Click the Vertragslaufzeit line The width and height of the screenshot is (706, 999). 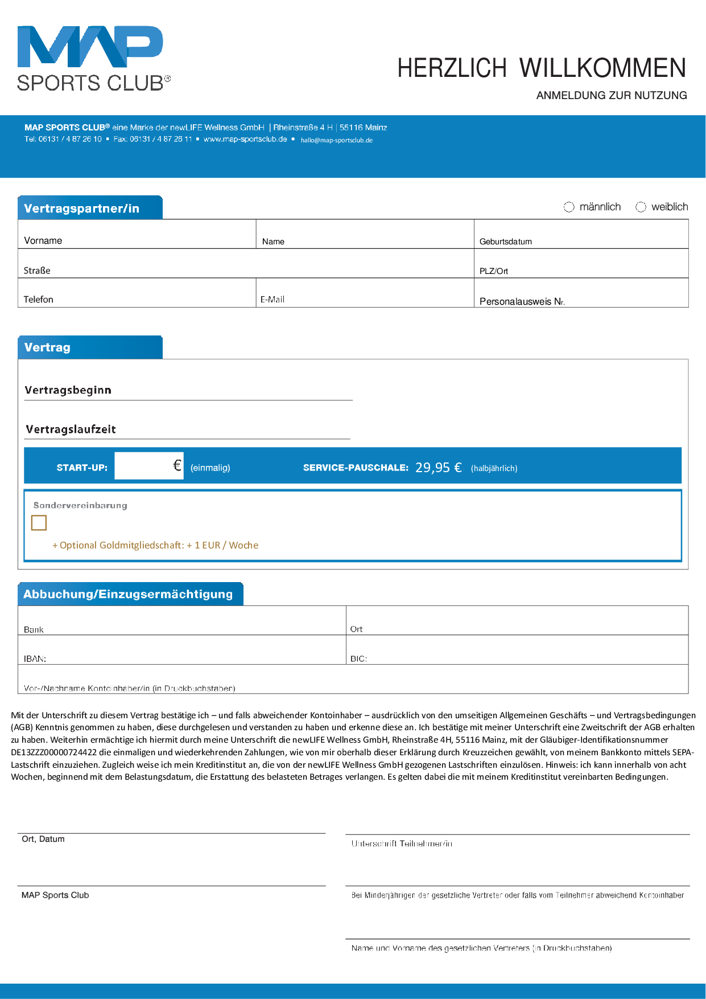point(187,429)
